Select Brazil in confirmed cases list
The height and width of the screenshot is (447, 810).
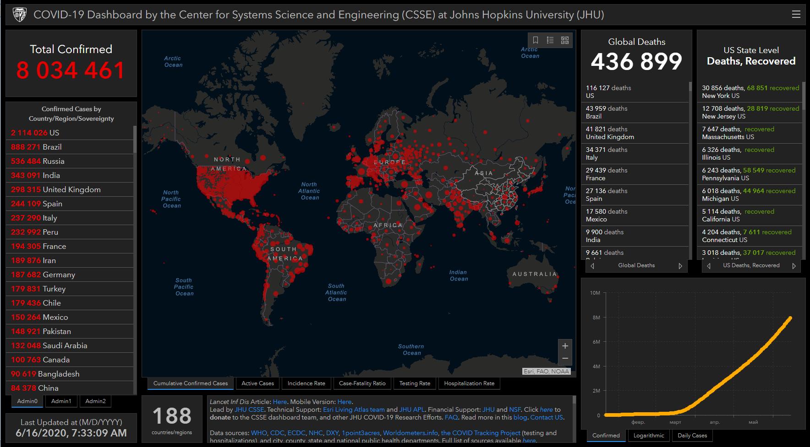point(70,147)
